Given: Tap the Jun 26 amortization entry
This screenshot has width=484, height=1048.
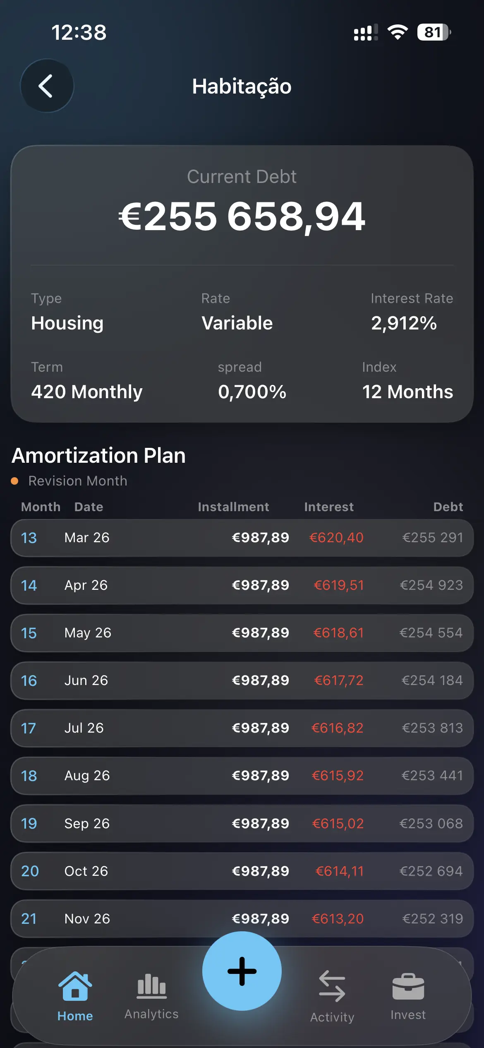Looking at the screenshot, I should 242,680.
